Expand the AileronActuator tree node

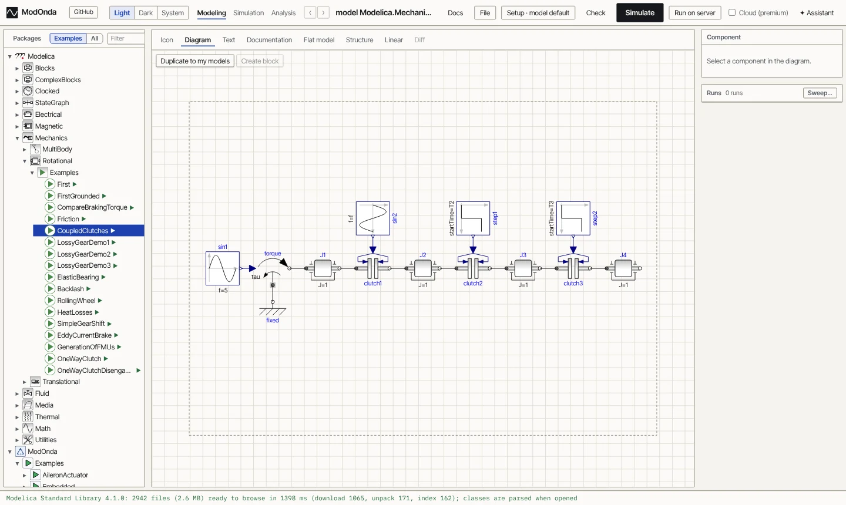tap(25, 475)
